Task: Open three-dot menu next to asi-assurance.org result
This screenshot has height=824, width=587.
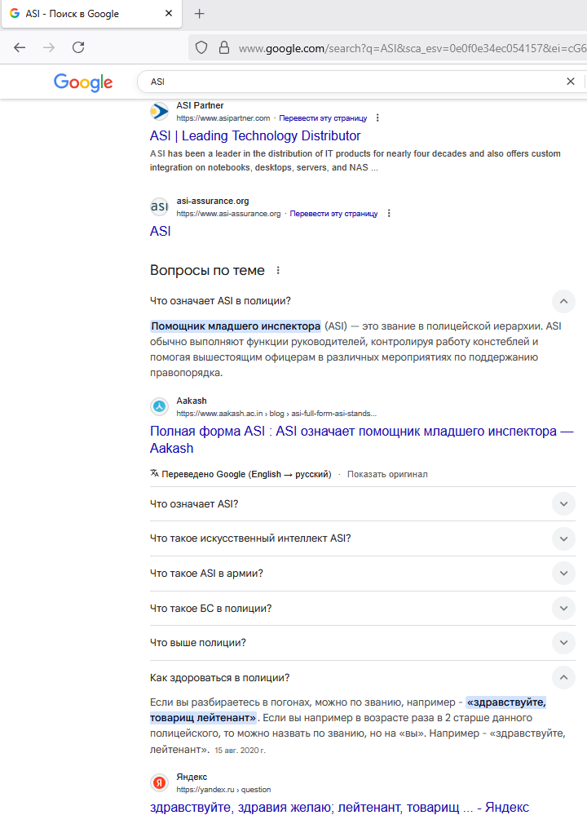Action: 389,214
